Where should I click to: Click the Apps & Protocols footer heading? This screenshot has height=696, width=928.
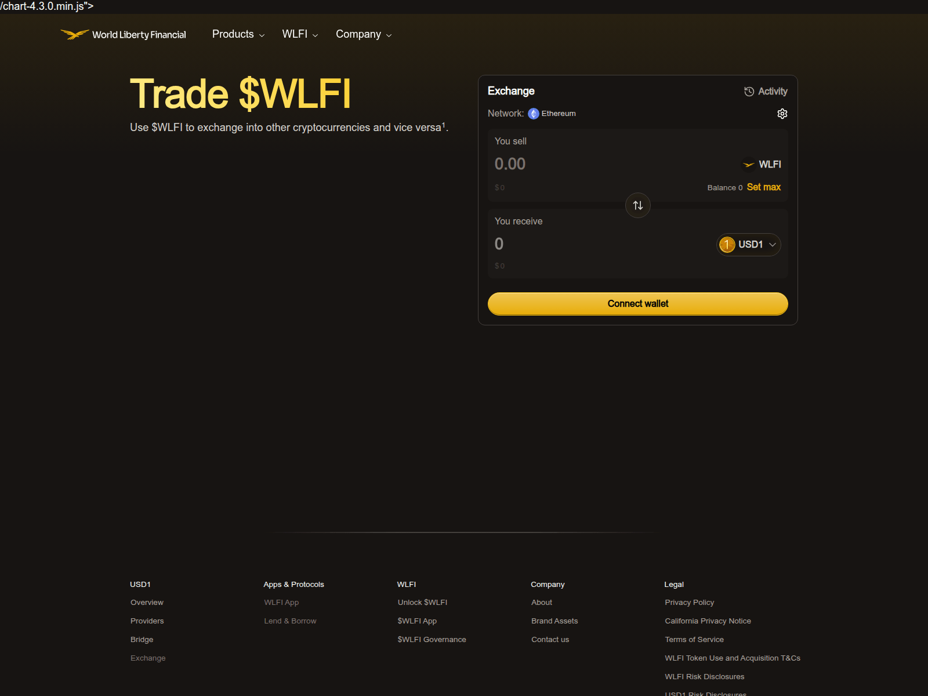pyautogui.click(x=293, y=585)
